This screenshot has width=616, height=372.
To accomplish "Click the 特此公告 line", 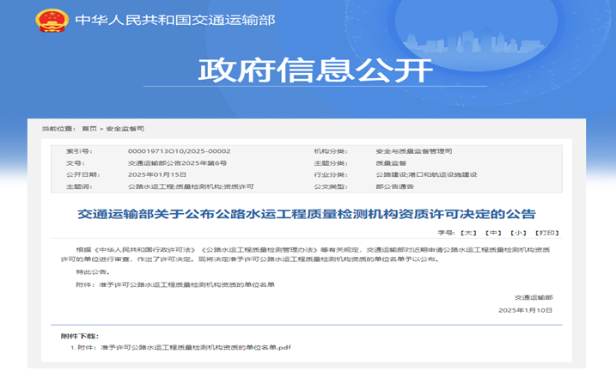I will coord(93,271).
